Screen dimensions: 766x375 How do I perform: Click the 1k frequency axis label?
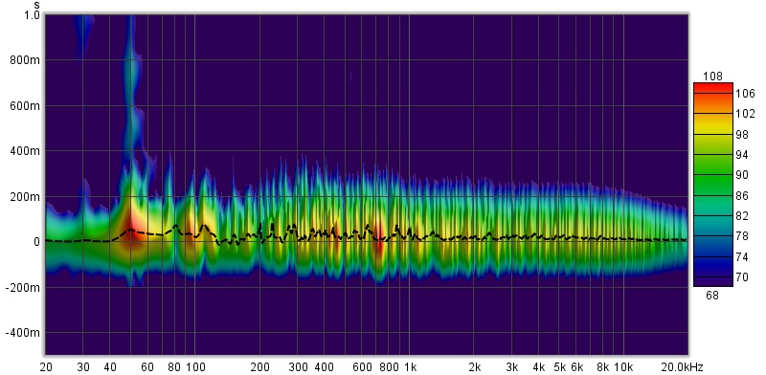[411, 367]
